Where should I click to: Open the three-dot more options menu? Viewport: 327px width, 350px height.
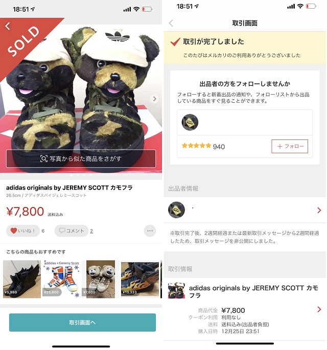coord(150,230)
